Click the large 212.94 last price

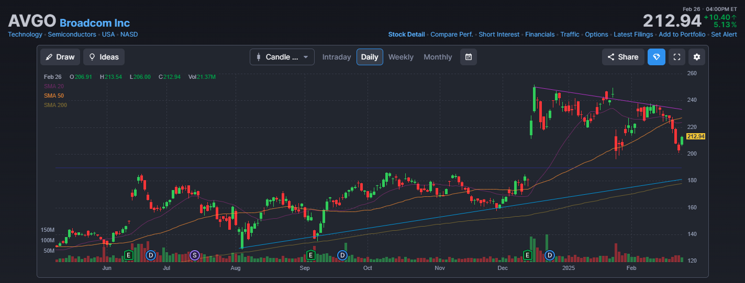[672, 21]
